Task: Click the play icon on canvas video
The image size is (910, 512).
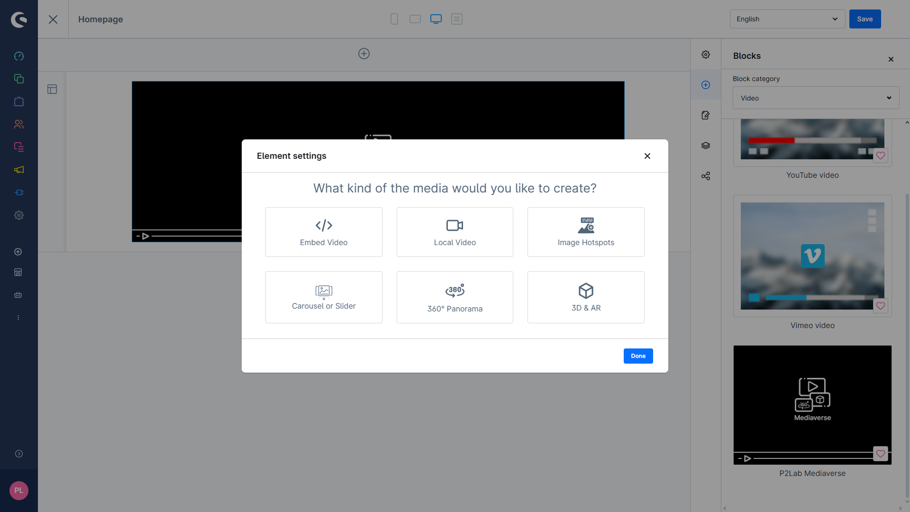Action: 146,236
